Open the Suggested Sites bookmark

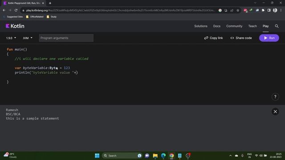13,17
